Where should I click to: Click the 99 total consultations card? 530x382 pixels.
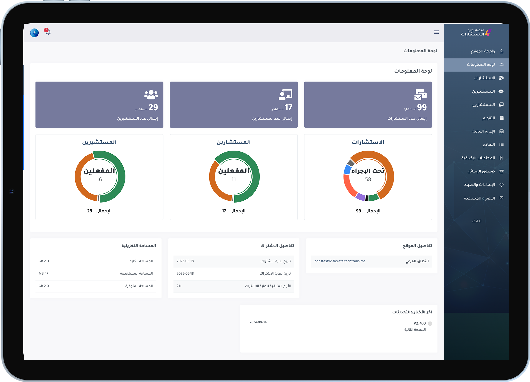click(368, 105)
